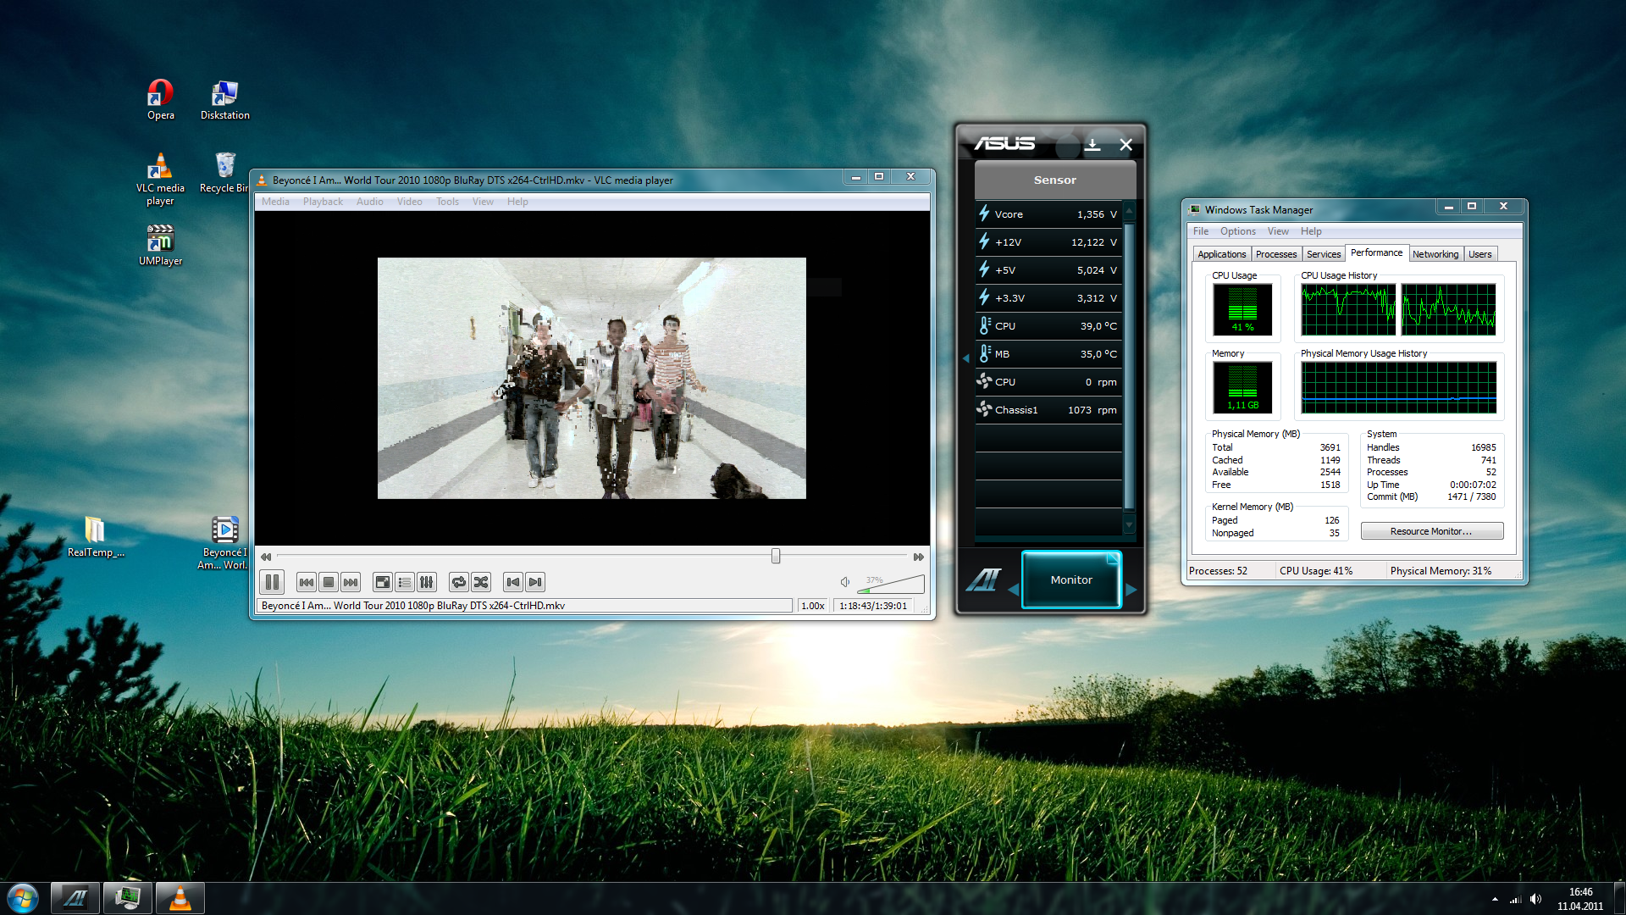Open Diskstation desktop shortcut
Screen dimensions: 1626x915
[x=225, y=100]
